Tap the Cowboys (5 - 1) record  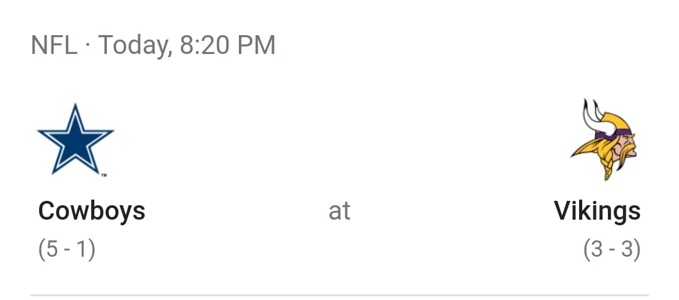67,250
